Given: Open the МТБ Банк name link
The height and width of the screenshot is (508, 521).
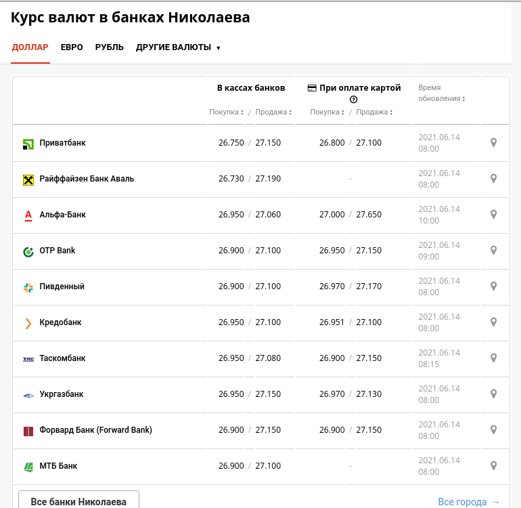Looking at the screenshot, I should point(58,466).
